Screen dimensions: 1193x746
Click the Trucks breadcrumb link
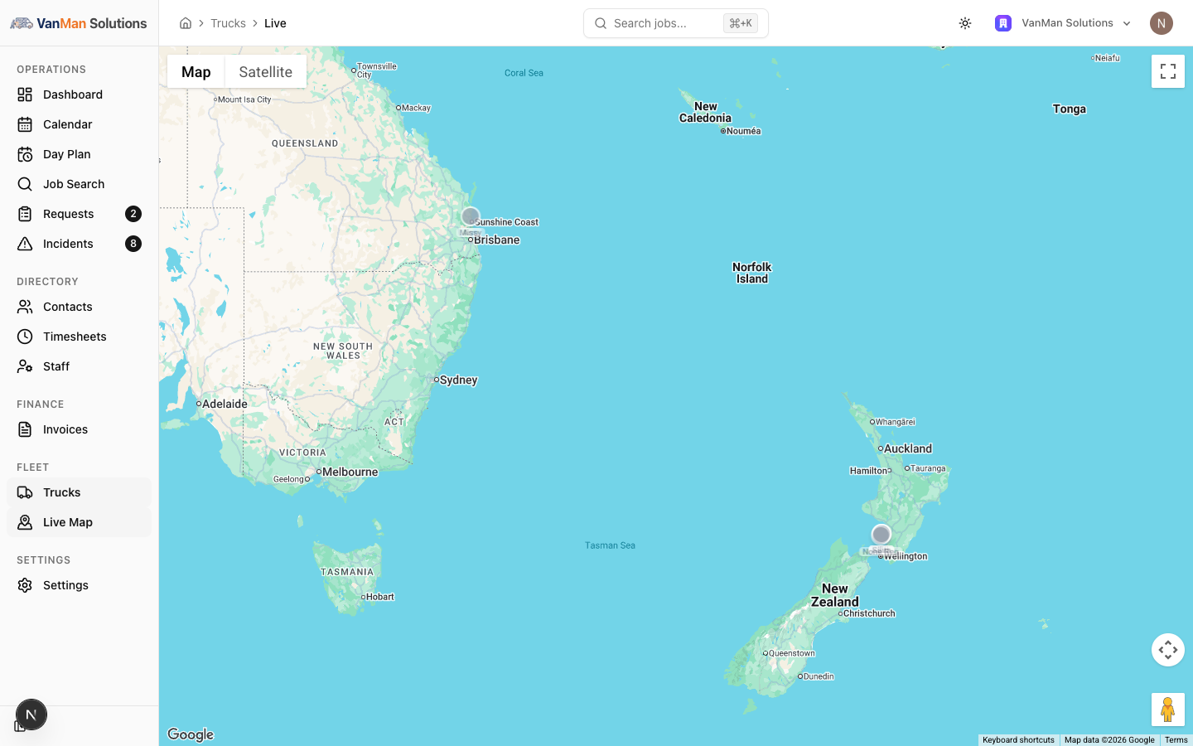(228, 23)
